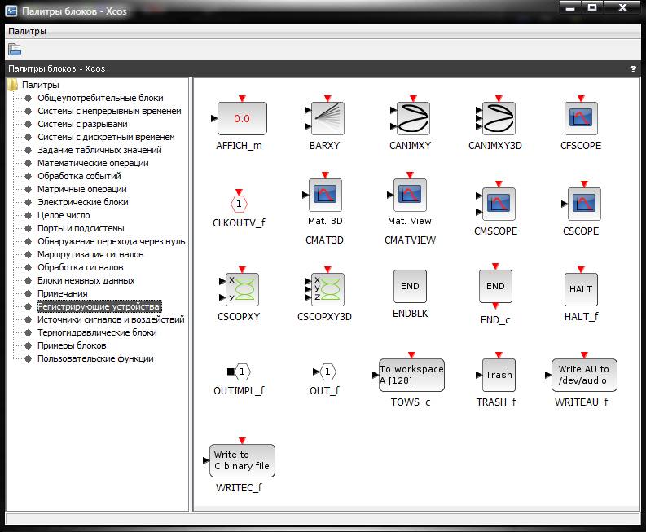This screenshot has height=532, width=646.
Task: Open Системы с дискретным временем palette
Action: click(x=106, y=137)
